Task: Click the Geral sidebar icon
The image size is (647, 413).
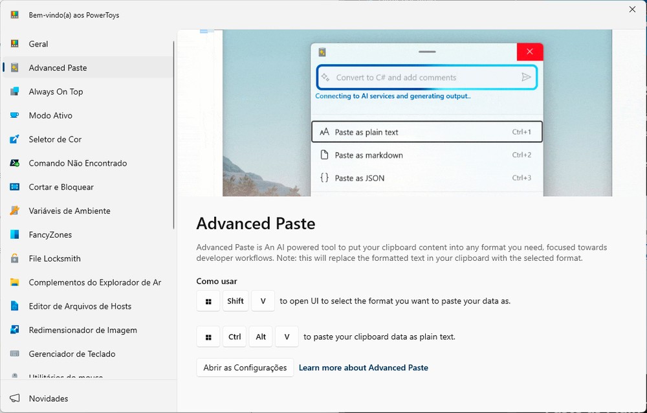Action: point(14,44)
